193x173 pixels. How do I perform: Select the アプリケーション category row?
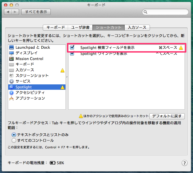37,98
